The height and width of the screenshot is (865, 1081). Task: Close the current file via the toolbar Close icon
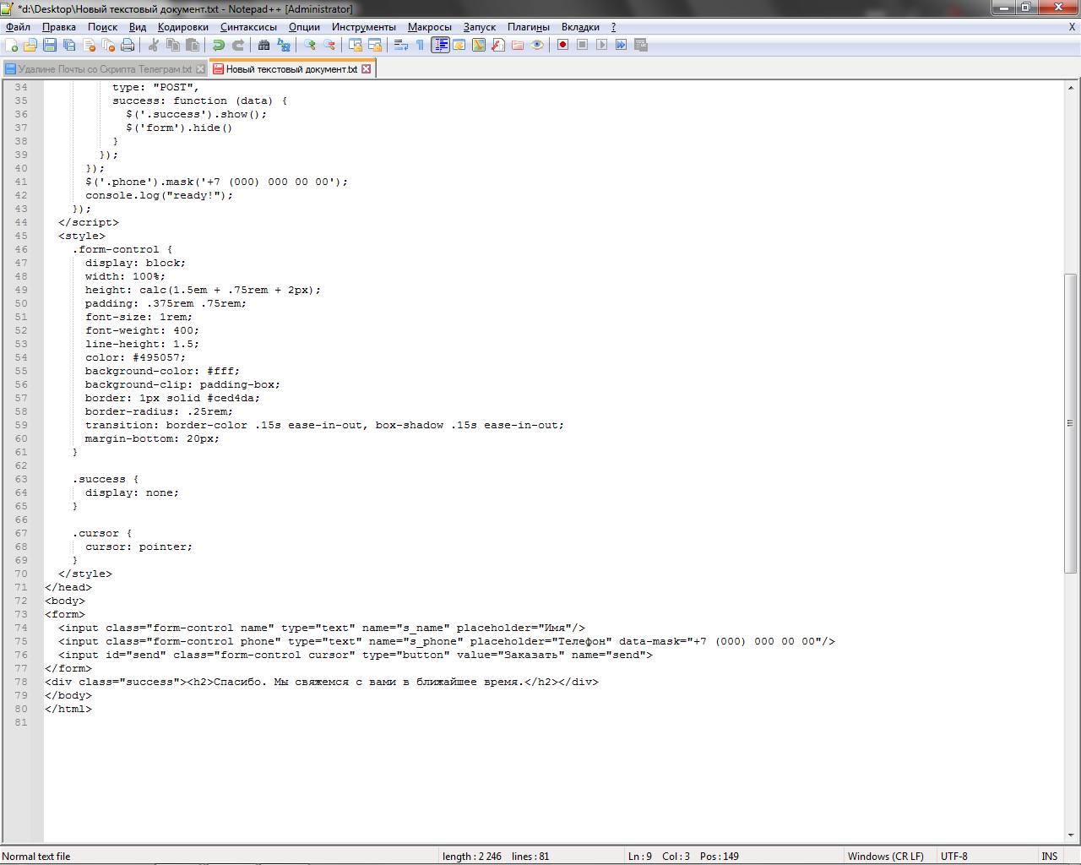click(89, 45)
